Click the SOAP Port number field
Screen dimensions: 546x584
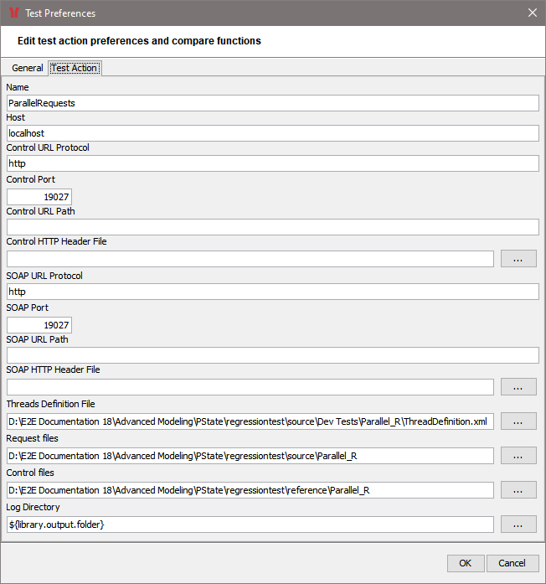pyautogui.click(x=39, y=325)
